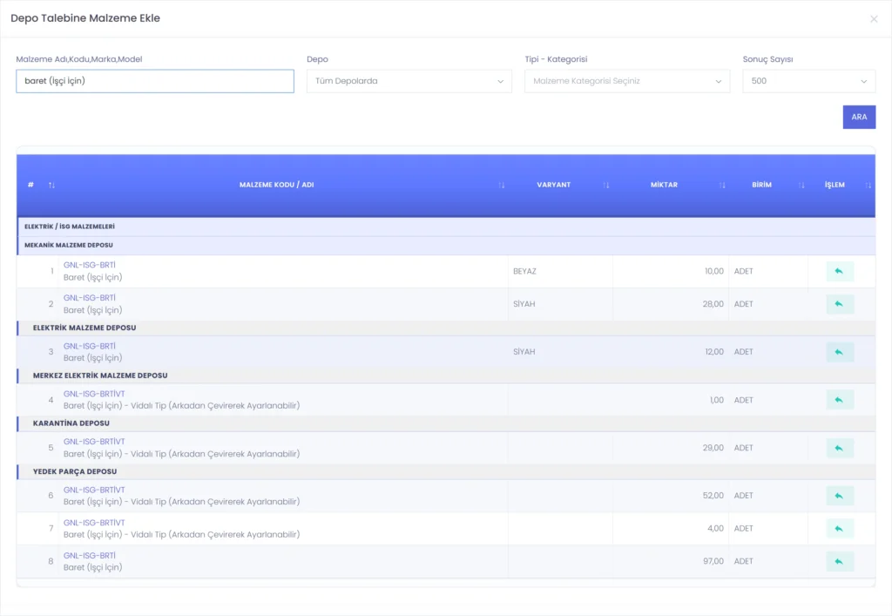This screenshot has height=616, width=892.
Task: Add the BEYAZ baret row with quantity 10,00
Action: [x=840, y=271]
